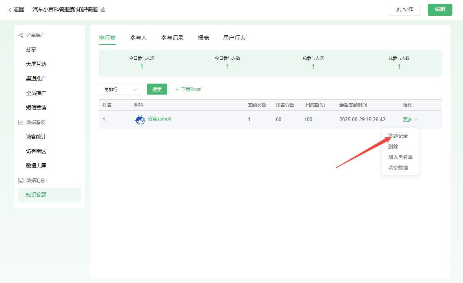
Task: Click the 访客xsiho6 nickname link
Action: pos(159,119)
